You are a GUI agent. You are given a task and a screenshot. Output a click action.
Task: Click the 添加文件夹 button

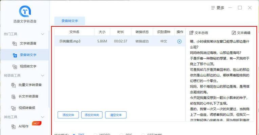pos(92,115)
